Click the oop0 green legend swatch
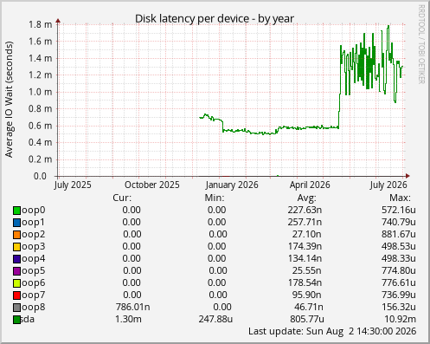 [x=16, y=211]
